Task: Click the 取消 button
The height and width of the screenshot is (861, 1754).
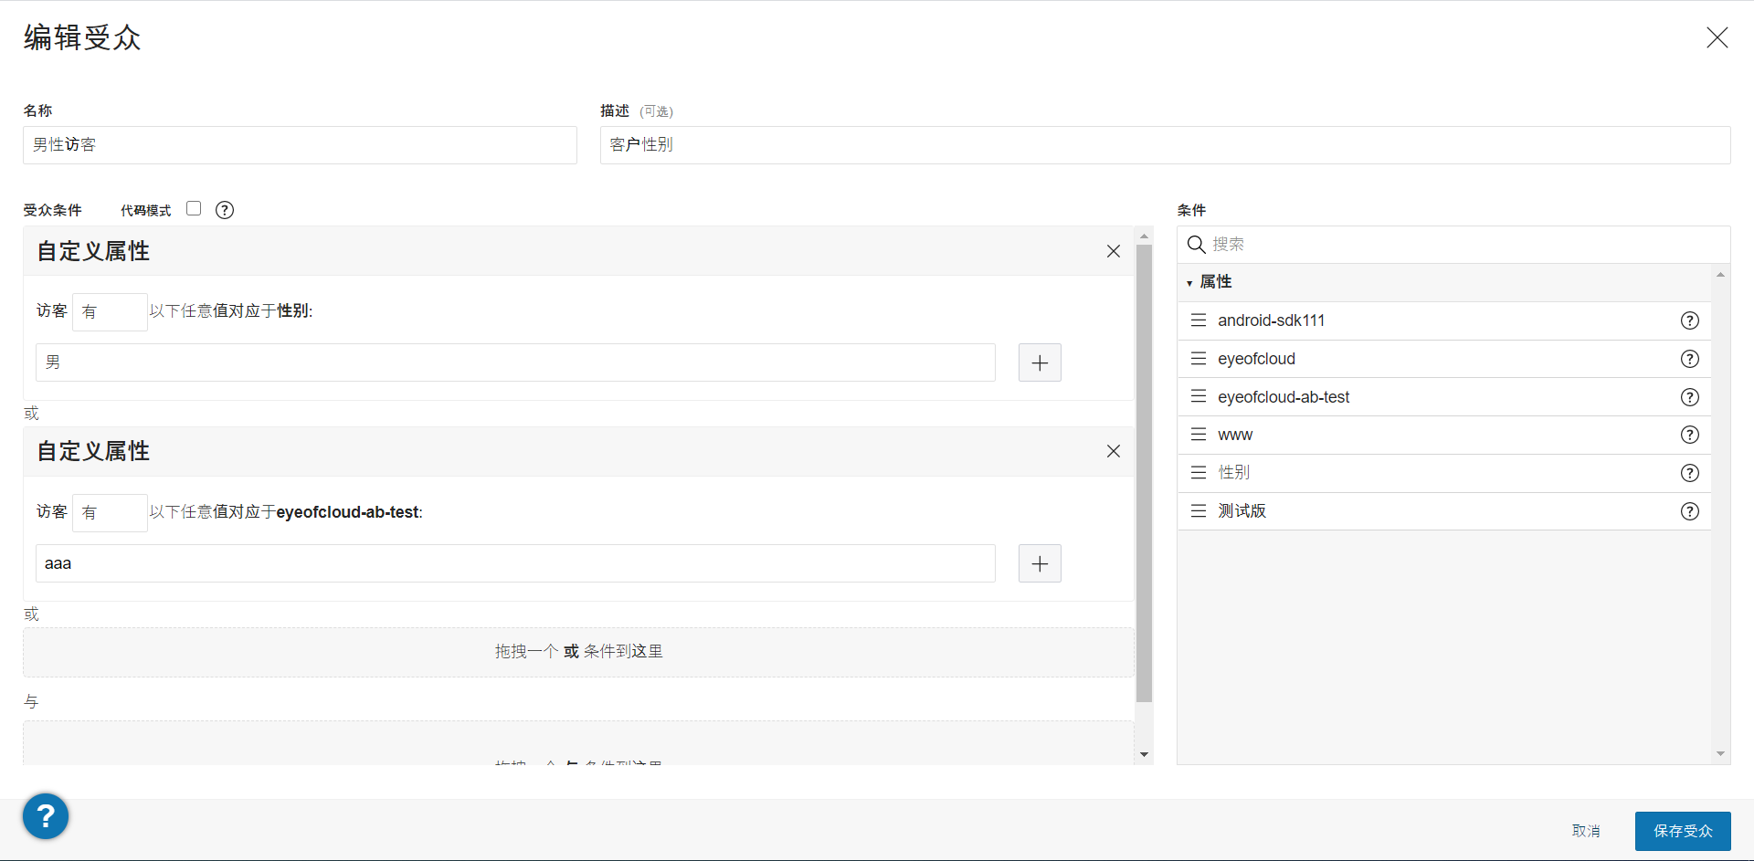Action: 1586,831
